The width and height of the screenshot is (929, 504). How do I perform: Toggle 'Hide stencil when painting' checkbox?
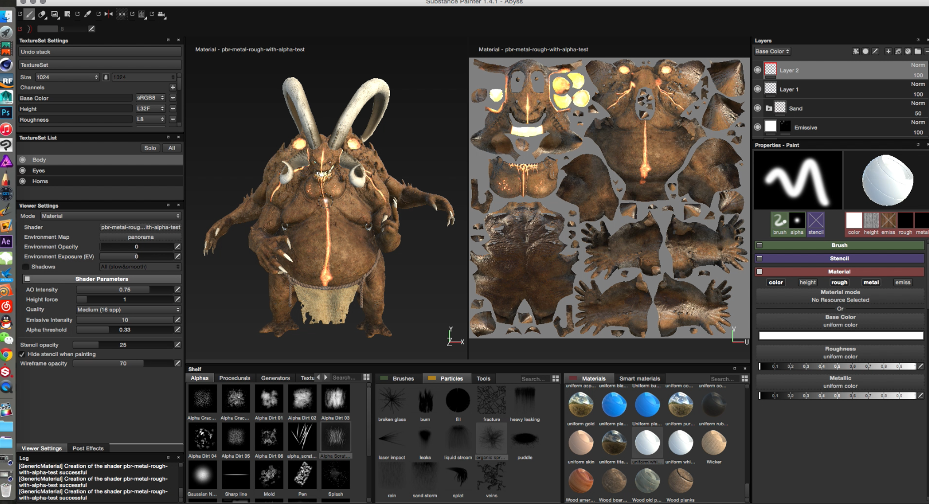[22, 354]
